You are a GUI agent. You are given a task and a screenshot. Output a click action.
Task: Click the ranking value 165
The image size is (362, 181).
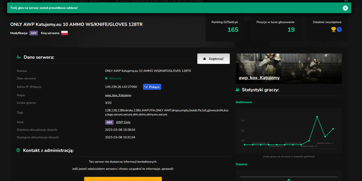pyautogui.click(x=233, y=30)
